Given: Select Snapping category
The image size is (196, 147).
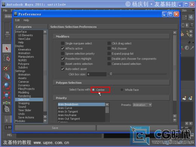Looking at the screenshot, I should point(24,103).
